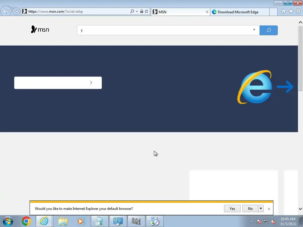Click the vertical scrollbar thumb
Image resolution: width=303 pixels, height=227 pixels.
click(300, 59)
